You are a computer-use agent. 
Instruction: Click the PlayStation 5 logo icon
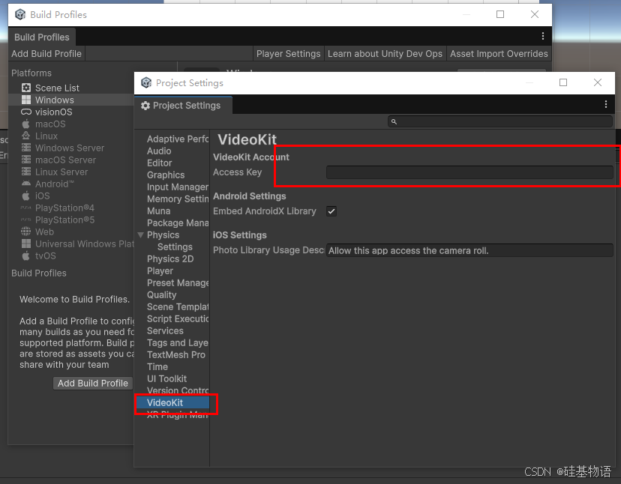(x=26, y=220)
